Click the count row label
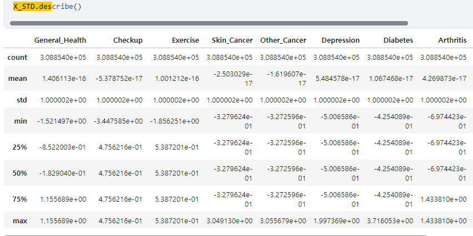Screen dimensions: 473x236 17,58
